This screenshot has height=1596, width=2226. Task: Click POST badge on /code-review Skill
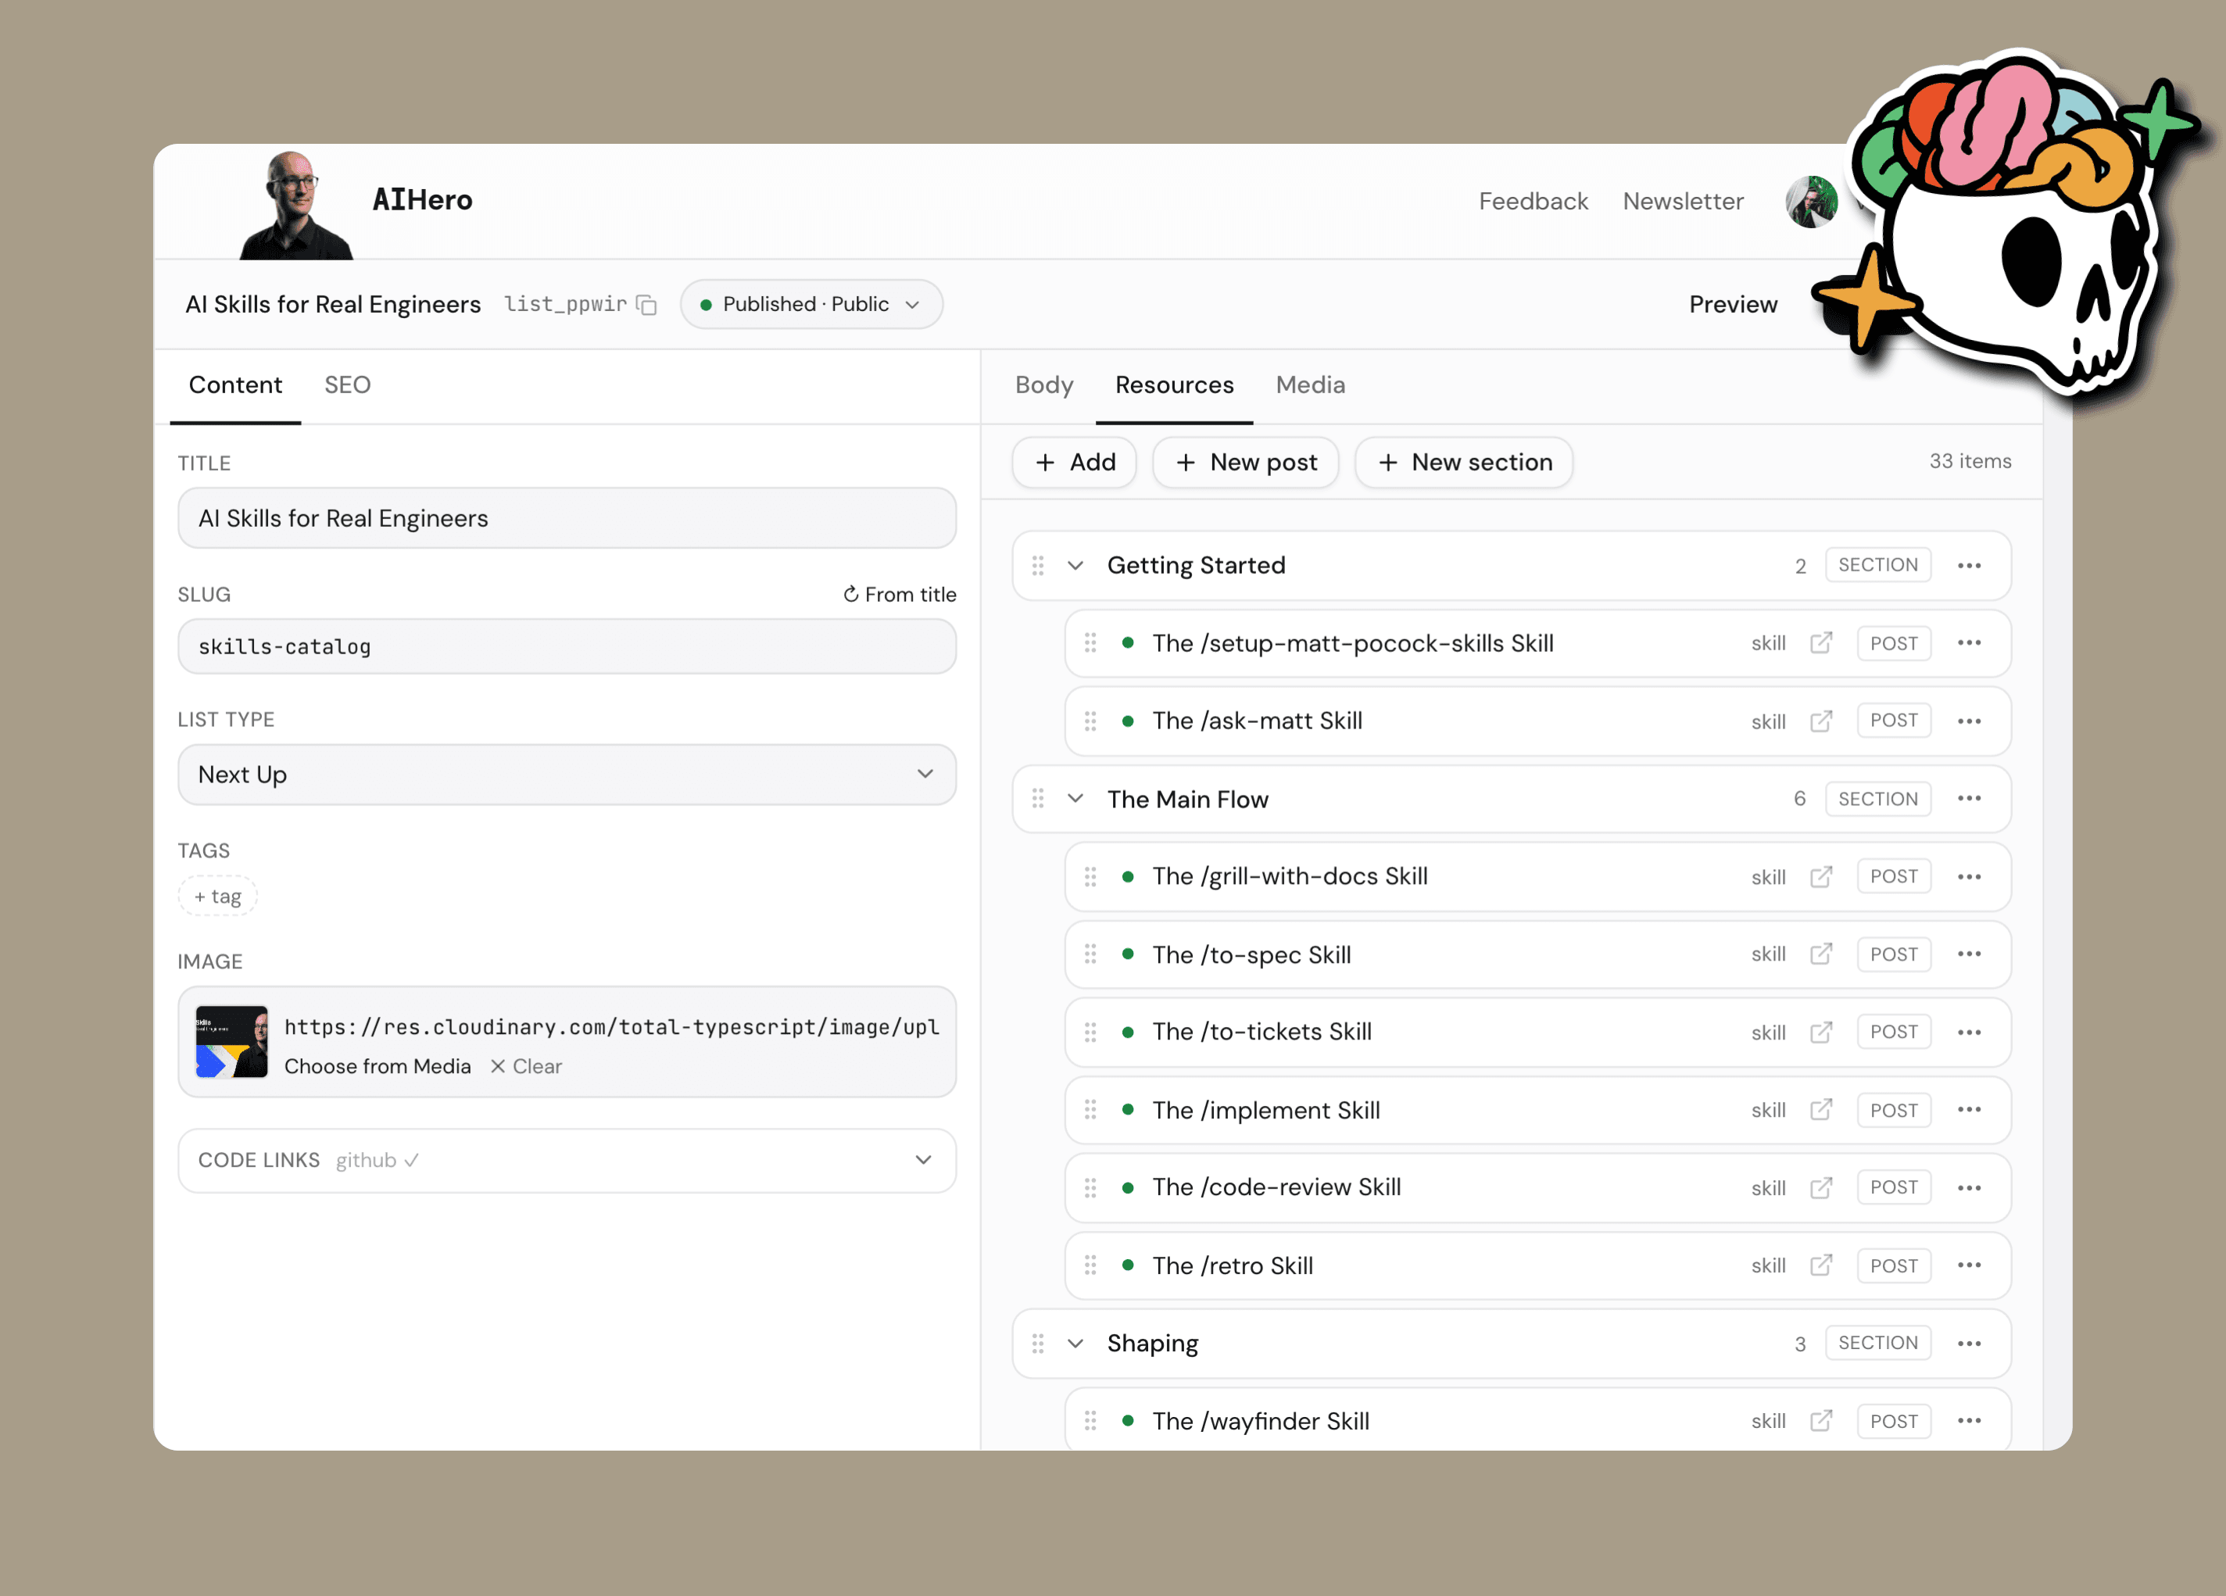pyautogui.click(x=1893, y=1188)
